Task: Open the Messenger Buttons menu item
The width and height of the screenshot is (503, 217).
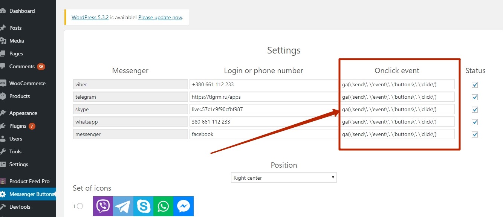Action: 31,194
